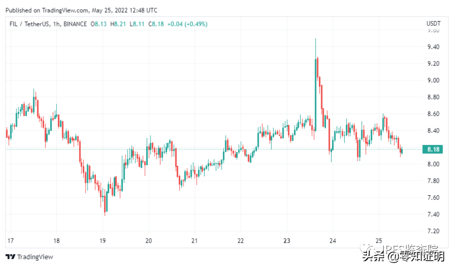This screenshot has height=270, width=453.
Task: Click the high value H8.21
Action: point(118,24)
